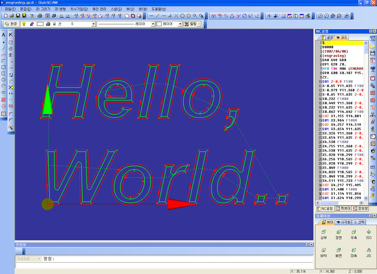
Task: Click the Zoom all/pan icon
Action: (x=333, y=16)
